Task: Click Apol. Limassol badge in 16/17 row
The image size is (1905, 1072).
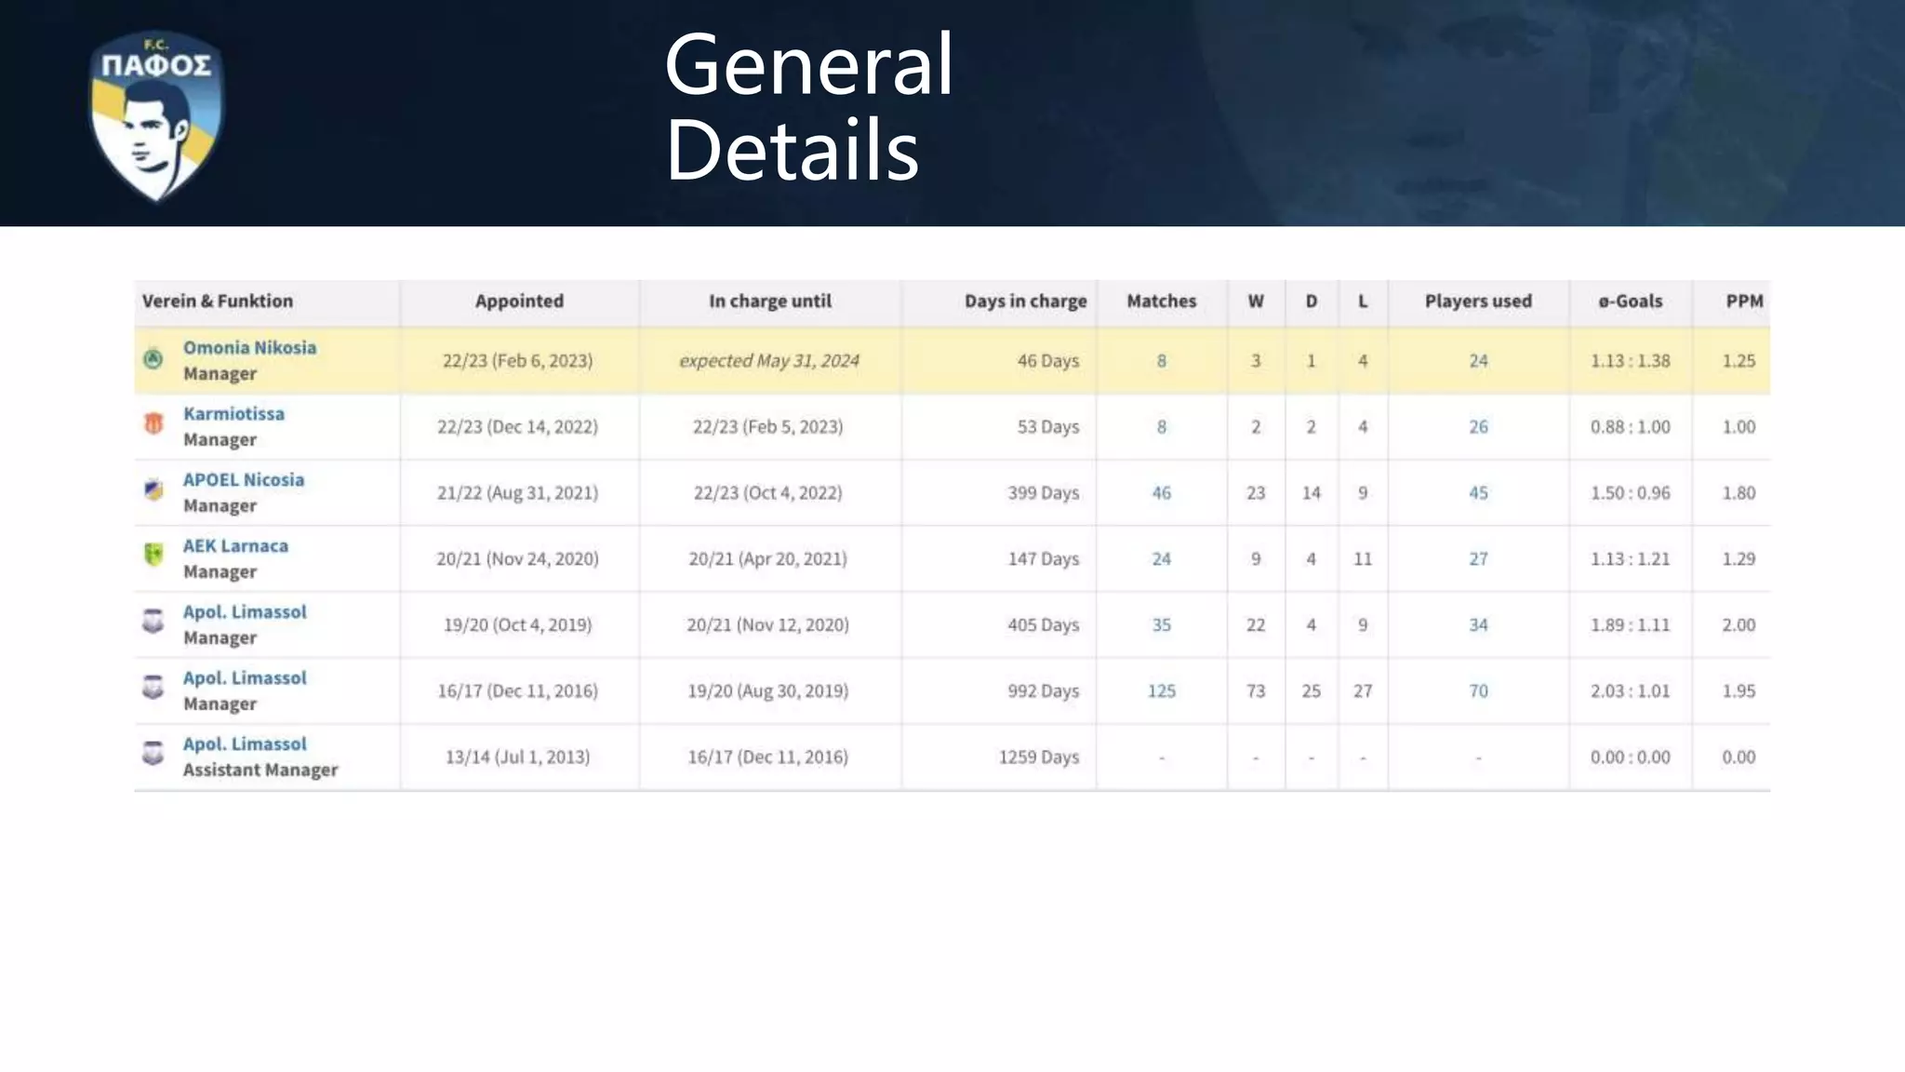Action: pyautogui.click(x=153, y=689)
